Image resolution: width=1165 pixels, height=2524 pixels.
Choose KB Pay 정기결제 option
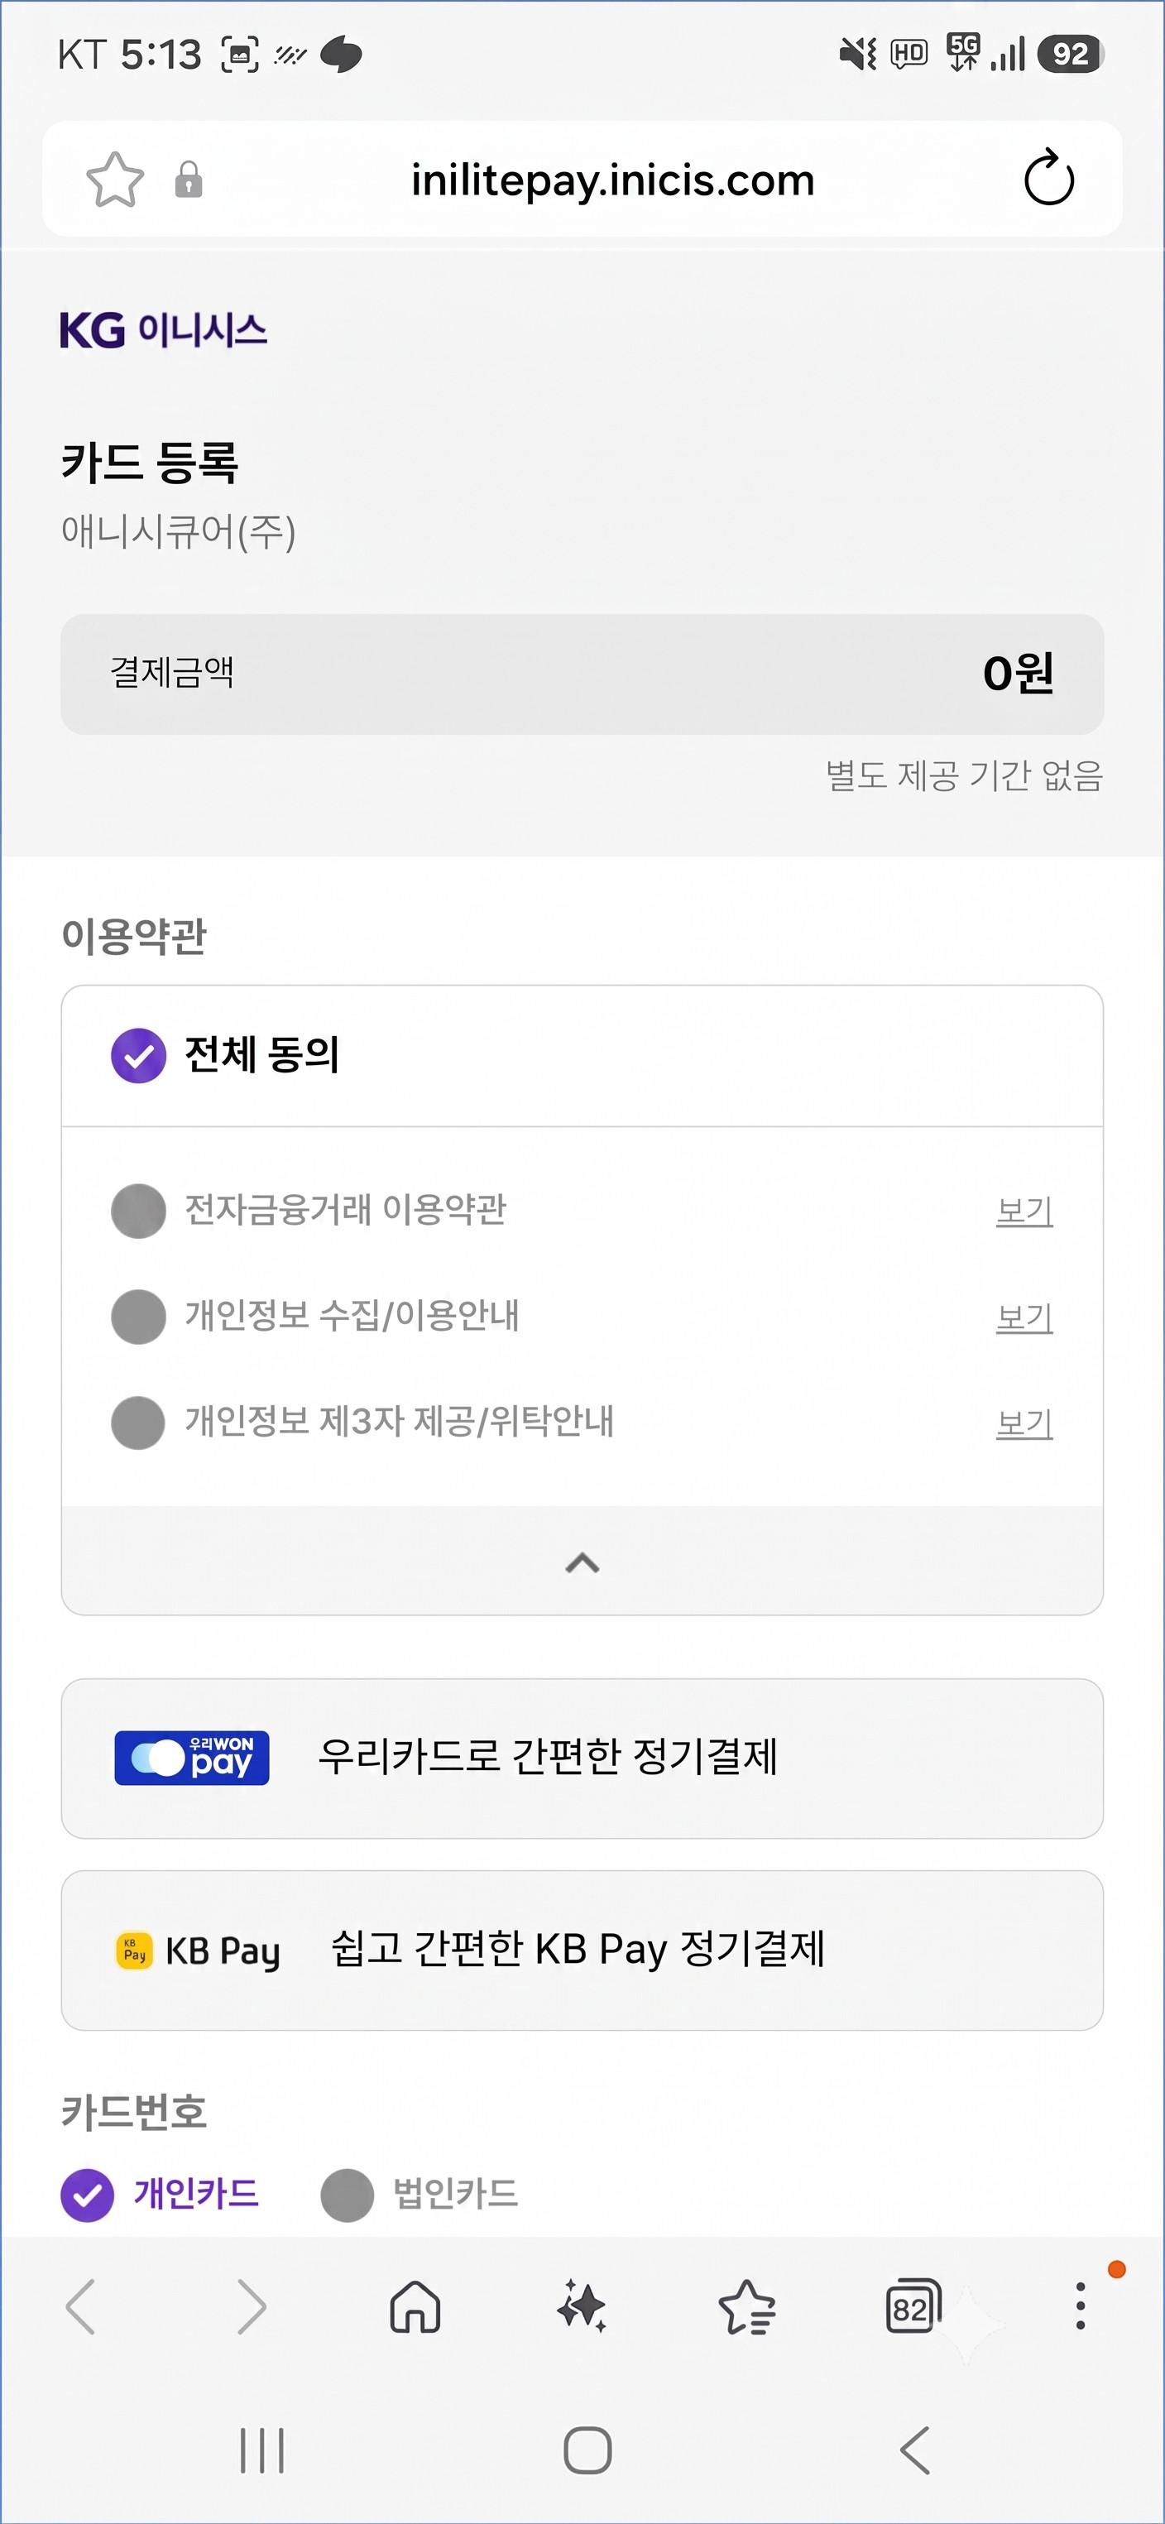(582, 1950)
